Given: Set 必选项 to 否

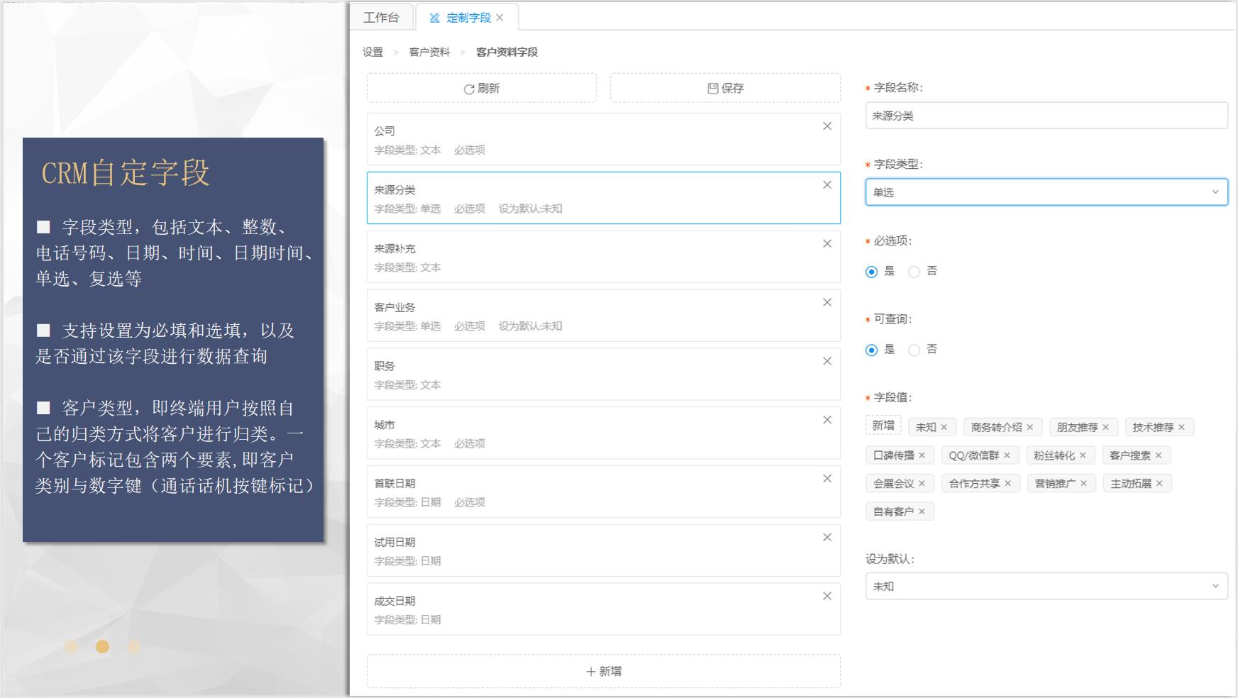Looking at the screenshot, I should pyautogui.click(x=914, y=272).
